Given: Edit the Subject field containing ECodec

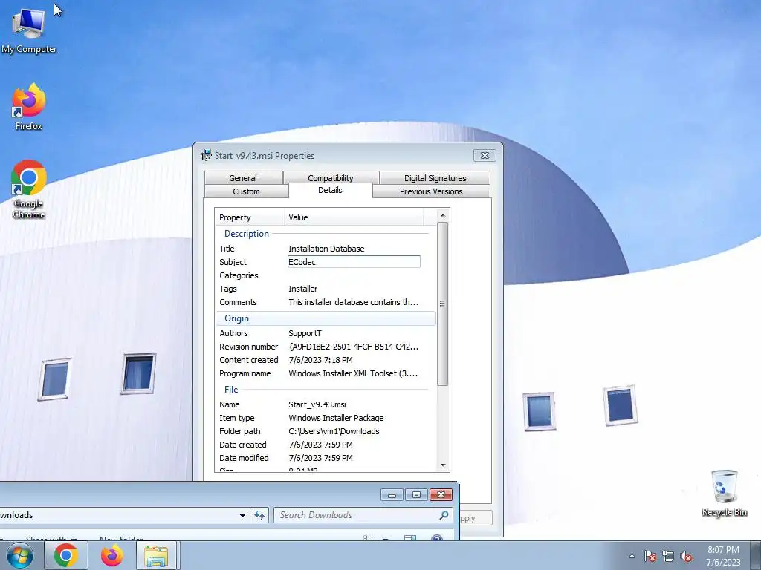Looking at the screenshot, I should (354, 262).
